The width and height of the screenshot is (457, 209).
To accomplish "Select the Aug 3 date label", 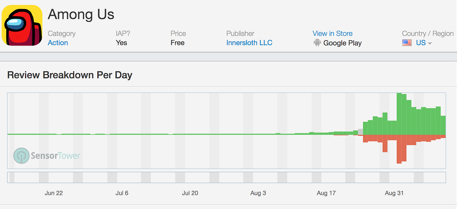I will point(258,193).
